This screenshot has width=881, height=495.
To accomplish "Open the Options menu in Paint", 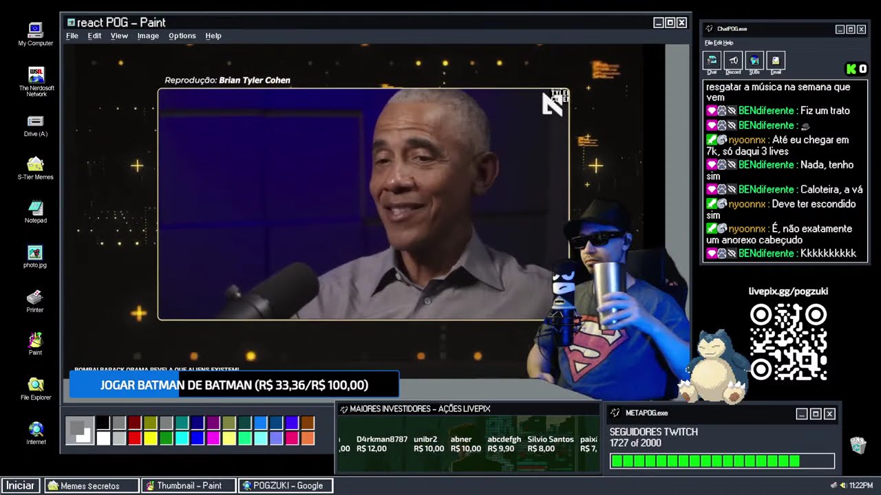I will [x=182, y=36].
